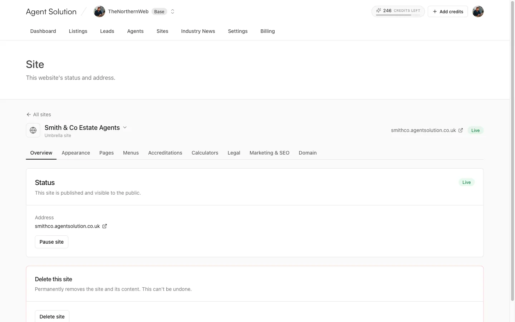Image resolution: width=515 pixels, height=322 pixels.
Task: Click the Live badge in Status card
Action: pos(466,182)
